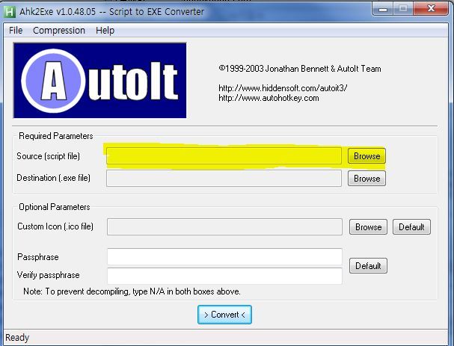This screenshot has height=346, width=454.
Task: Click the hiddensoft.com/autoit3 URL text
Action: click(x=283, y=88)
